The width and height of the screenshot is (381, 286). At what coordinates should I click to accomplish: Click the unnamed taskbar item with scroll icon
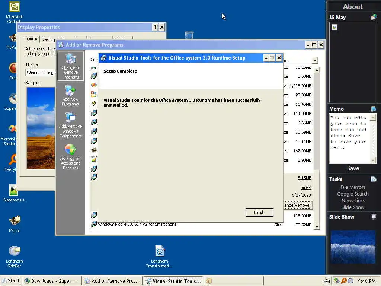(234, 281)
